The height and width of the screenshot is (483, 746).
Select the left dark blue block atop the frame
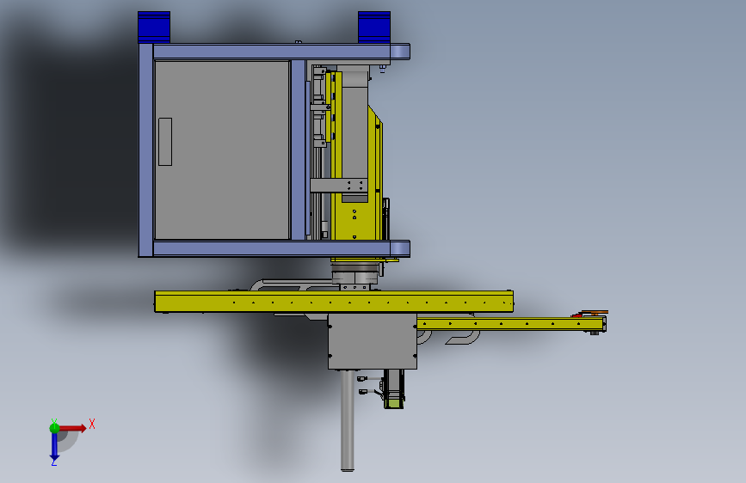(x=154, y=28)
